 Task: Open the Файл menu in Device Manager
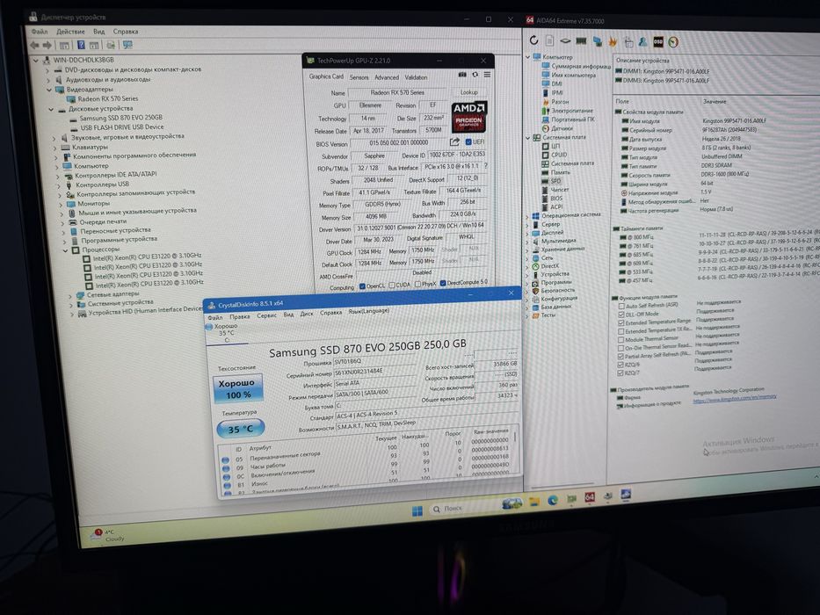(x=40, y=32)
